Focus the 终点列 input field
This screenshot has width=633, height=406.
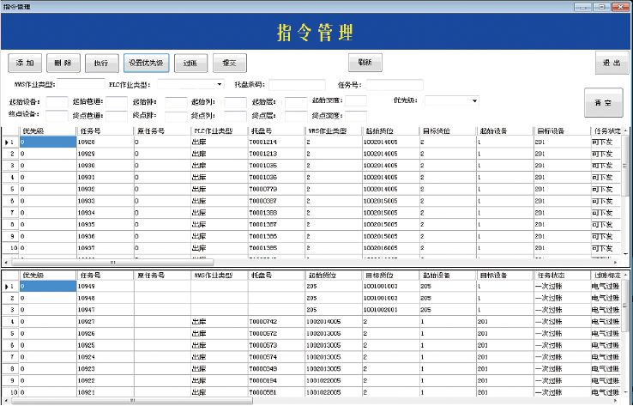tap(235, 116)
